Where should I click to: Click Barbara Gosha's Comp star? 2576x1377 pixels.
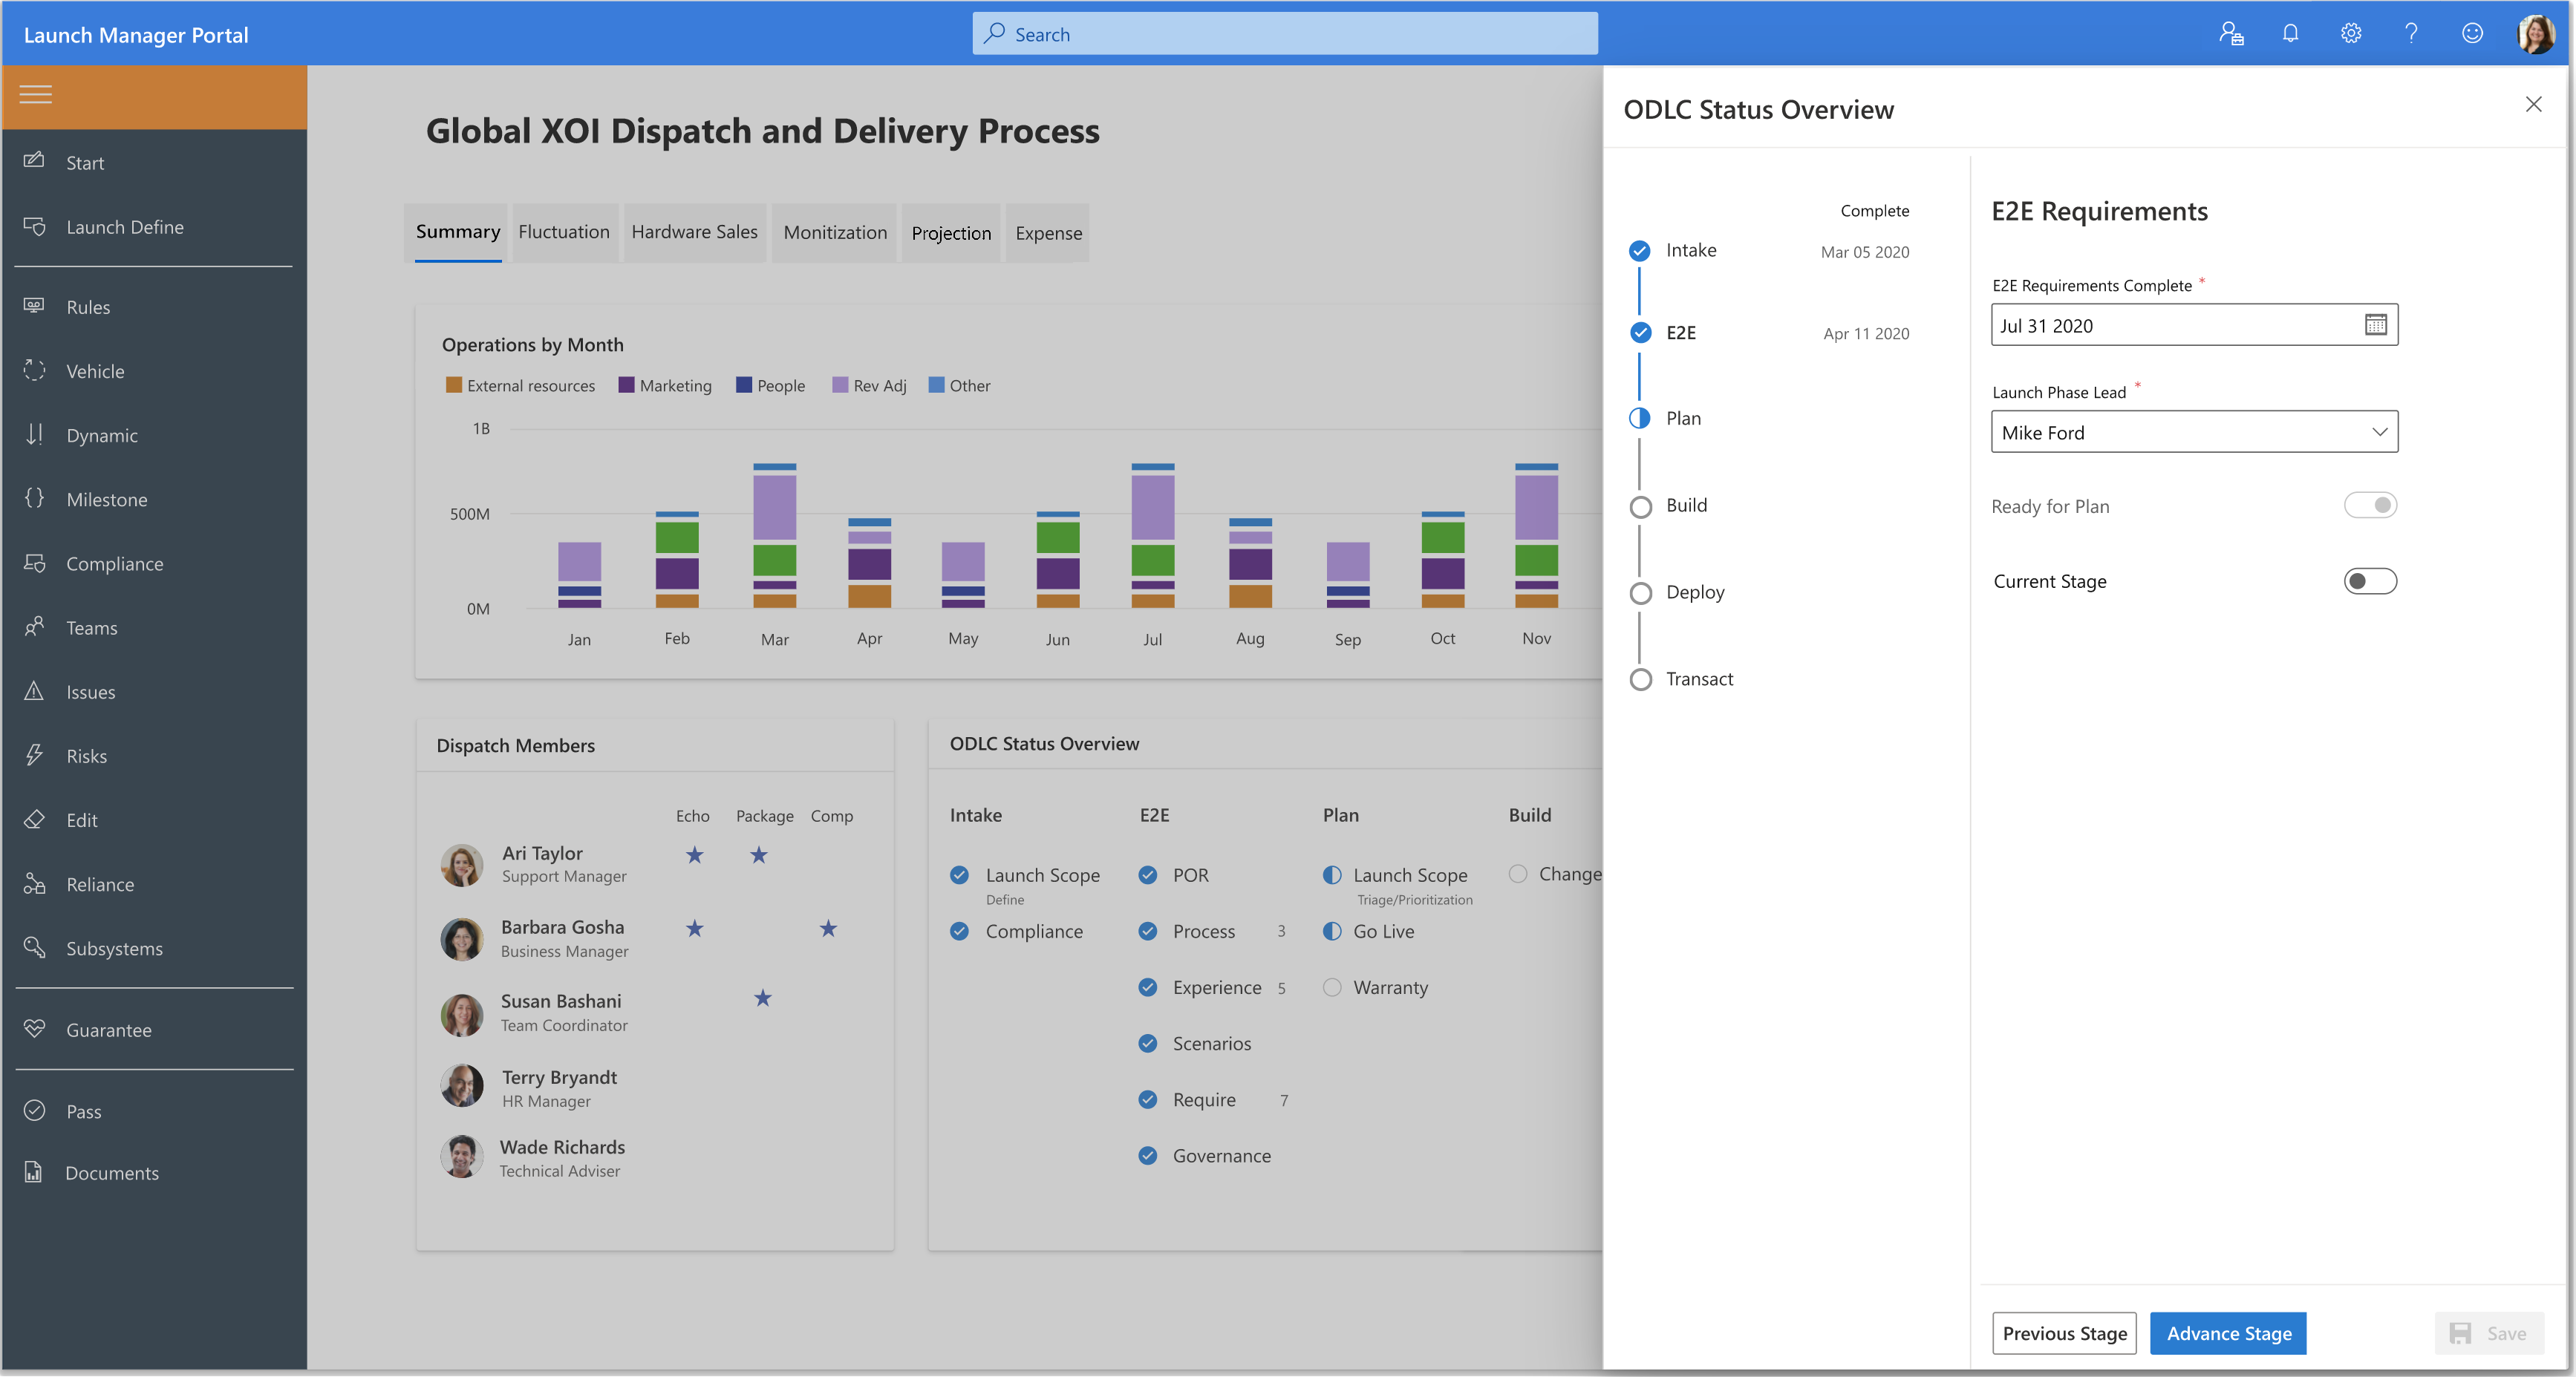pyautogui.click(x=828, y=929)
